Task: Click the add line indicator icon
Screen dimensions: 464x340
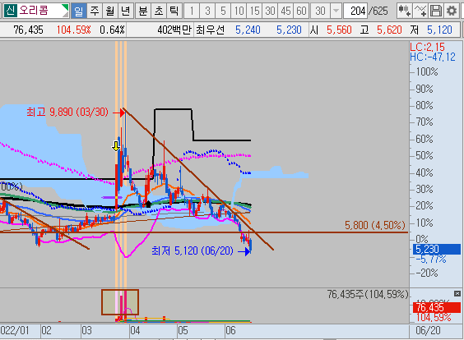Action: point(420,11)
